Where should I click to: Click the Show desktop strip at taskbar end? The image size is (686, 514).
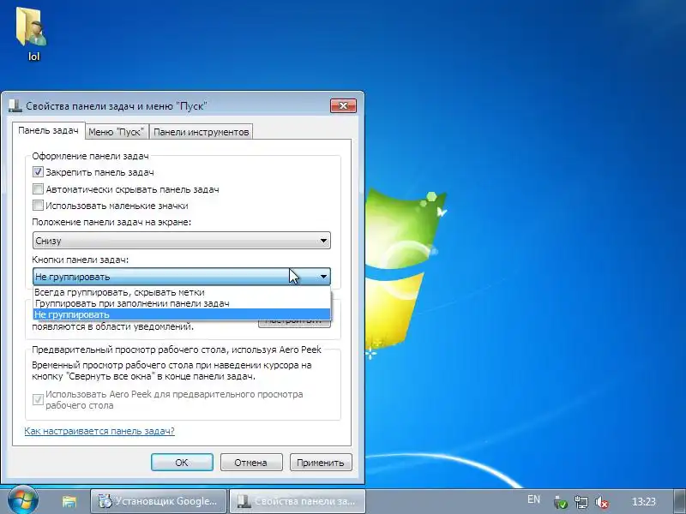coord(678,501)
